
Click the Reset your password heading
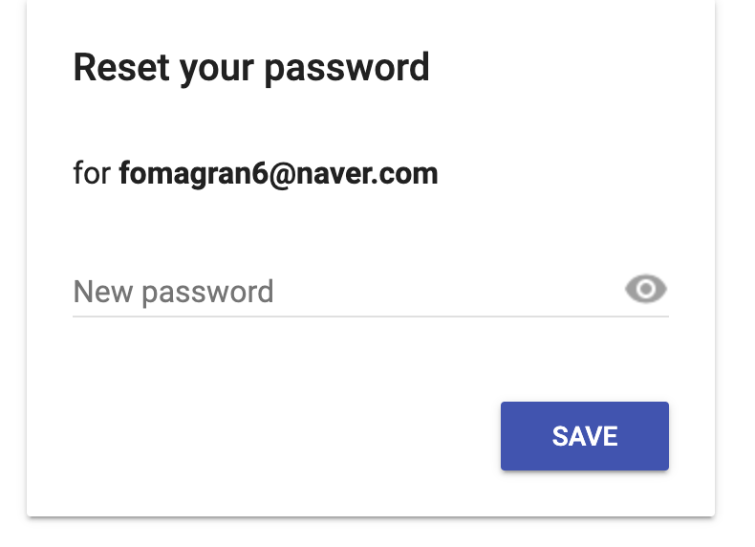tap(250, 68)
